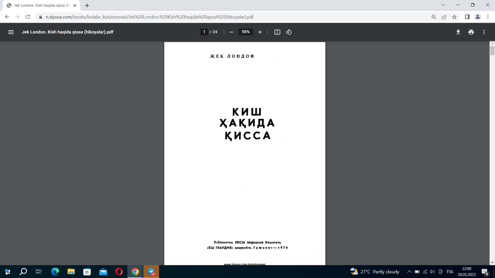495x278 pixels.
Task: Click the Fit to page button
Action: pyautogui.click(x=277, y=32)
